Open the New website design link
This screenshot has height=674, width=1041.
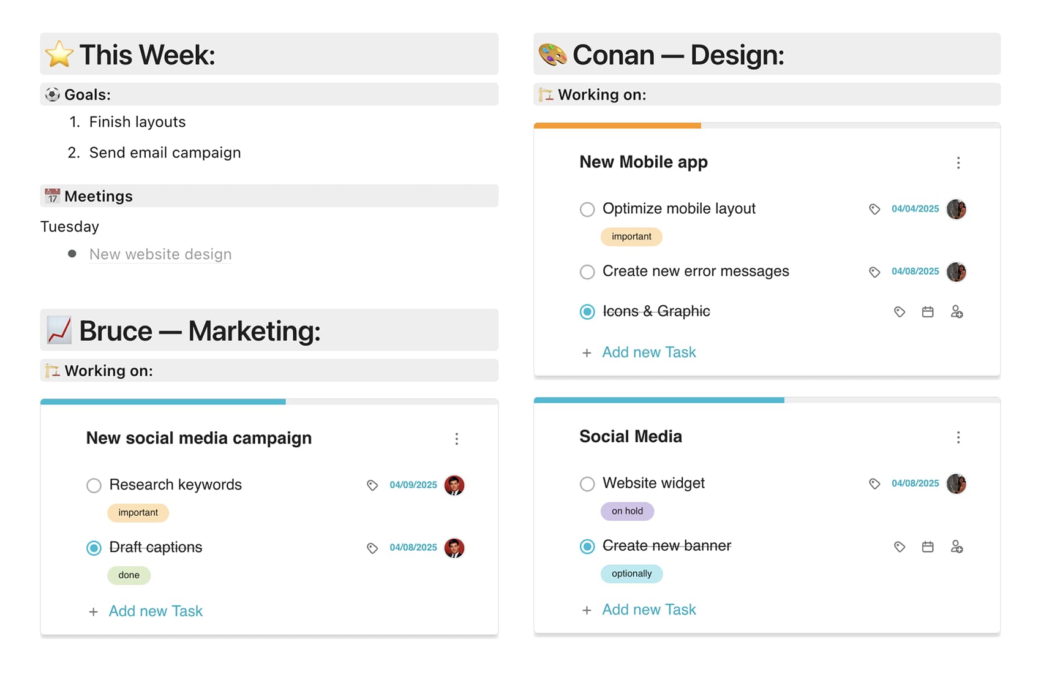pyautogui.click(x=160, y=254)
